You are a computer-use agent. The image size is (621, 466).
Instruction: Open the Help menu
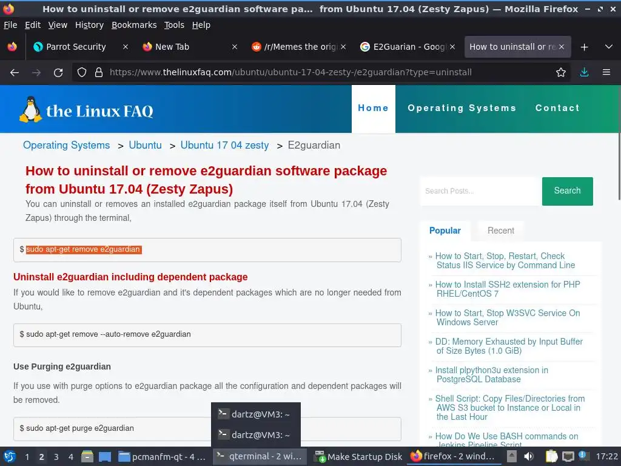tap(201, 25)
